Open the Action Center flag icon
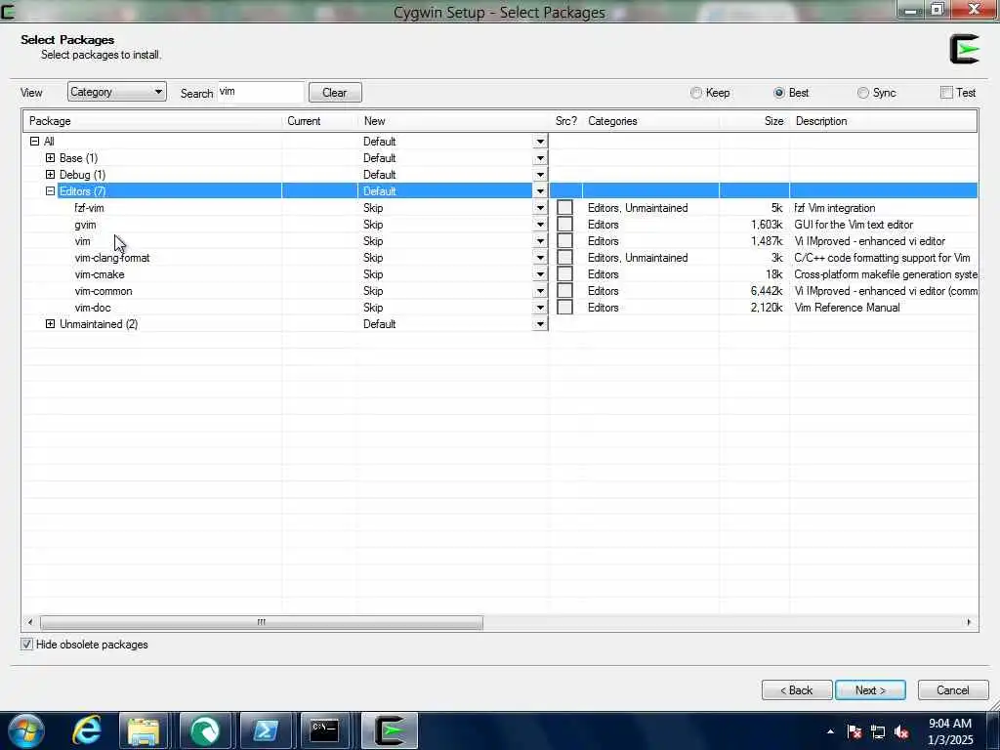This screenshot has height=750, width=1000. click(x=854, y=731)
